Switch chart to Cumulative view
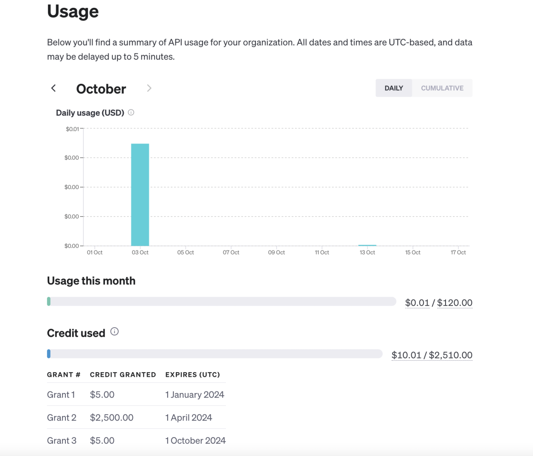The image size is (533, 456). click(x=442, y=88)
